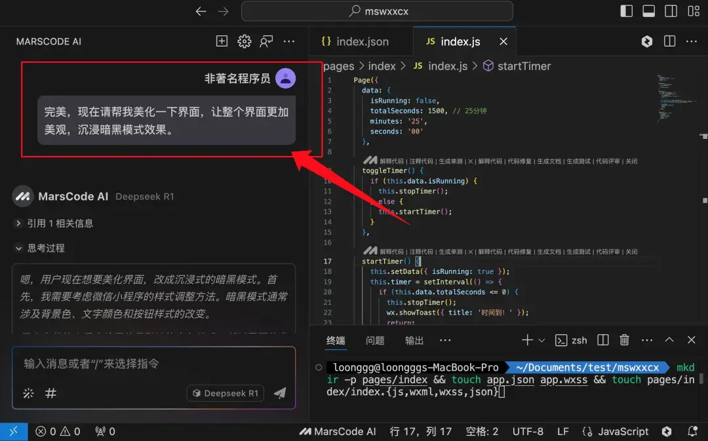
Task: Click the UTF-8 encoding in status bar
Action: pos(528,431)
